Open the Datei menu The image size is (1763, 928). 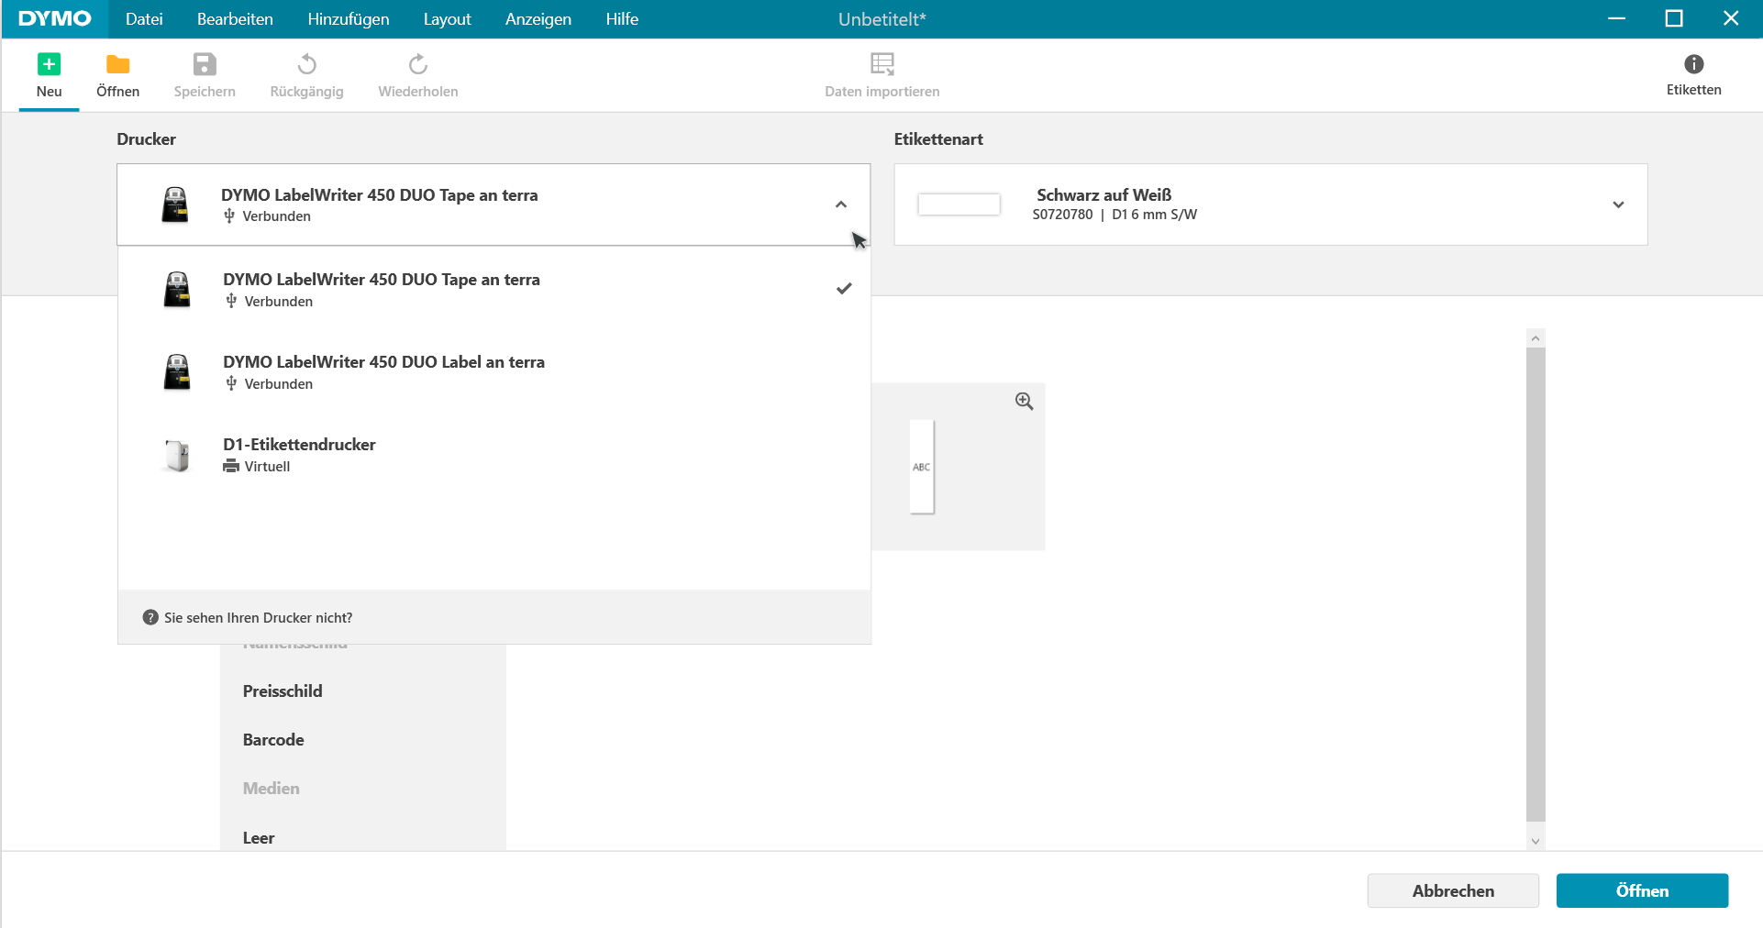(x=144, y=18)
